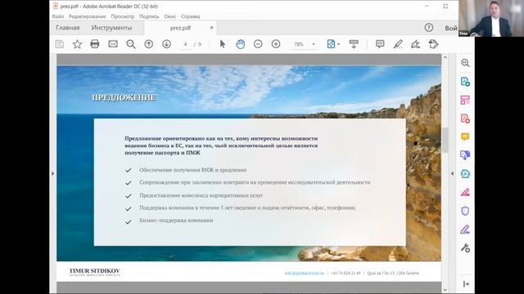
Task: Click the Обеспечение получения ВНЖ bullet text
Action: coord(193,170)
